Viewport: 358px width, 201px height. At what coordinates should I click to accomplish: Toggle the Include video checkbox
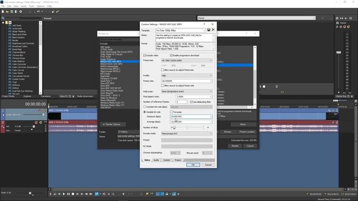pyautogui.click(x=144, y=55)
